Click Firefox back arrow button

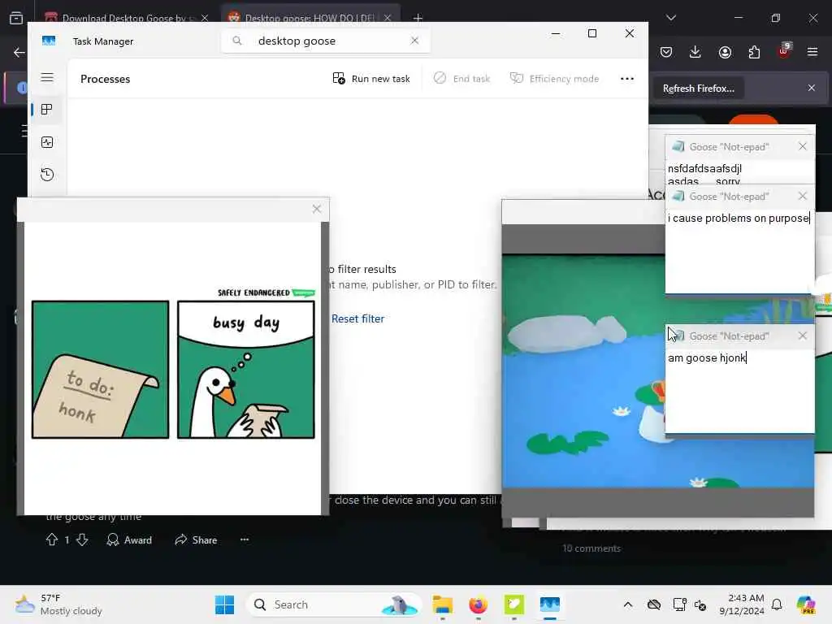[19, 52]
